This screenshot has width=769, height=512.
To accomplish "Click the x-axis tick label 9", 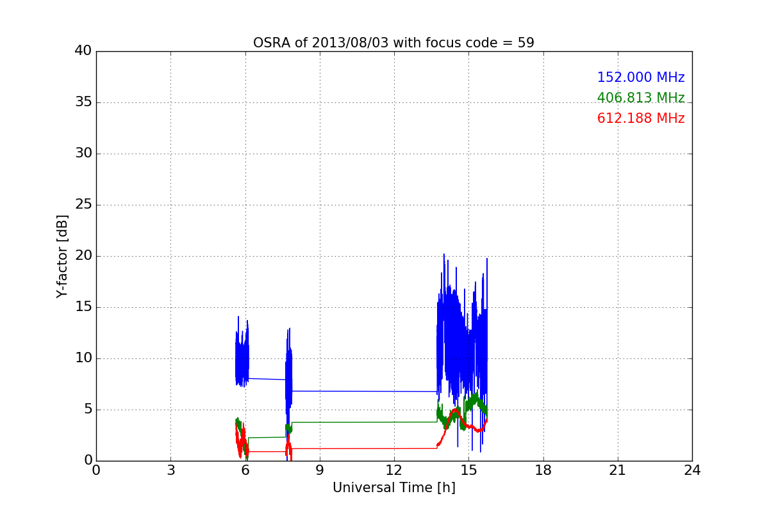I will click(319, 470).
